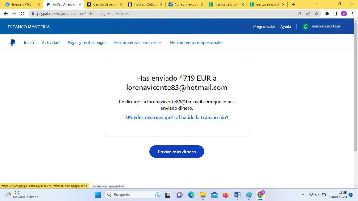Click the Ayuda help link
This screenshot has width=358, height=201.
[286, 27]
